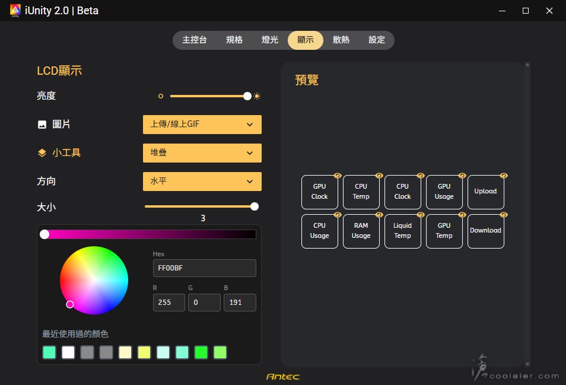Image resolution: width=566 pixels, height=385 pixels.
Task: Click the layers icon beside 小工具
Action: click(x=42, y=153)
